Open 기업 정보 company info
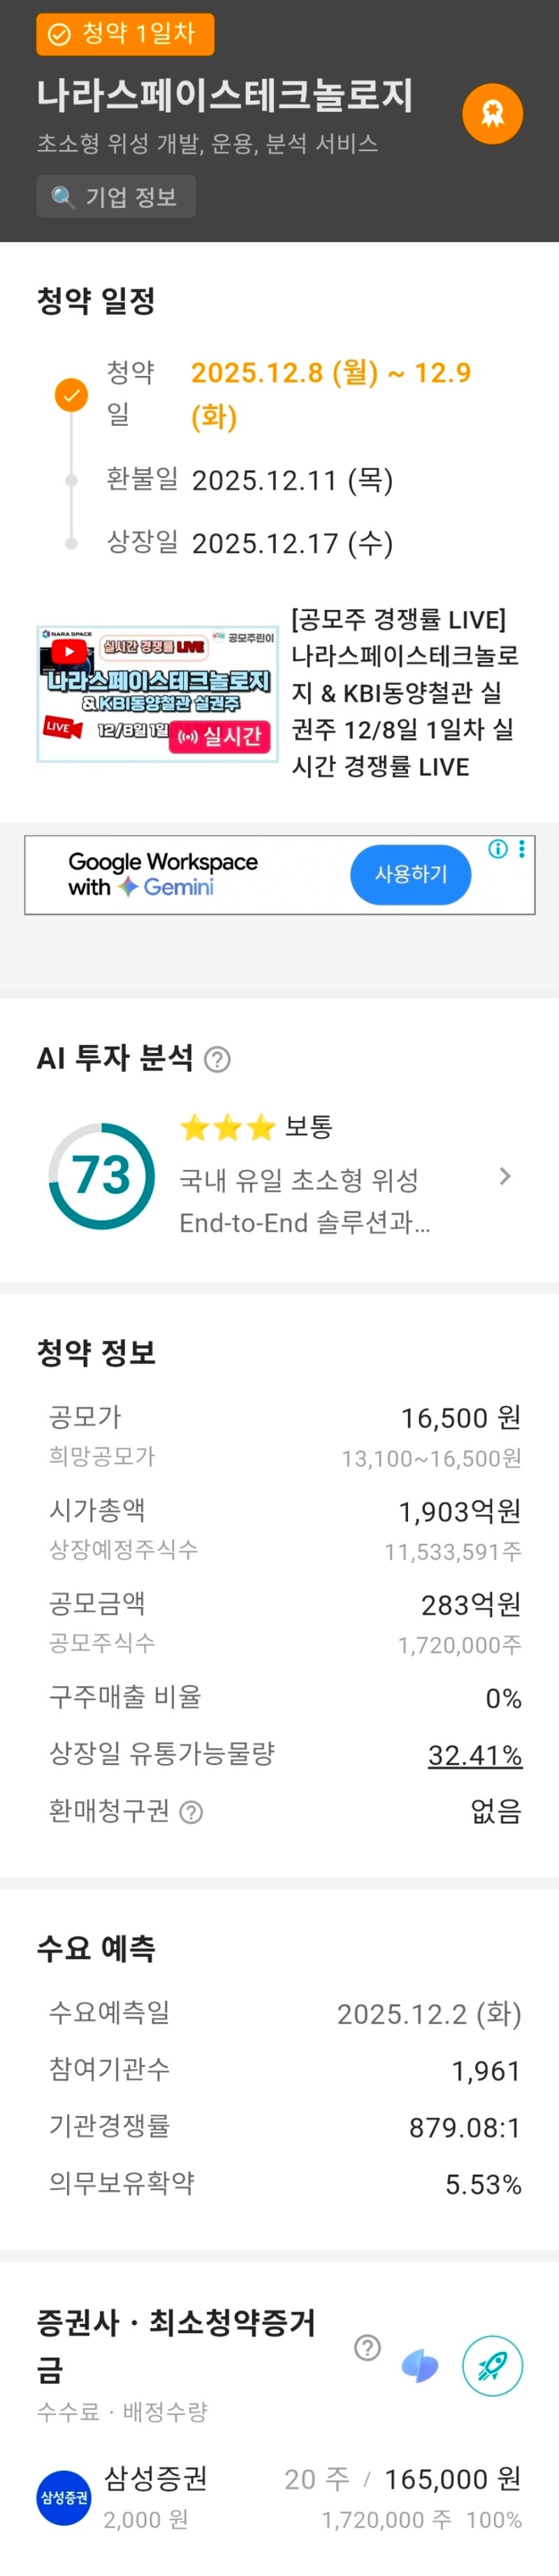Screen dimensions: 559x2576 pos(116,197)
